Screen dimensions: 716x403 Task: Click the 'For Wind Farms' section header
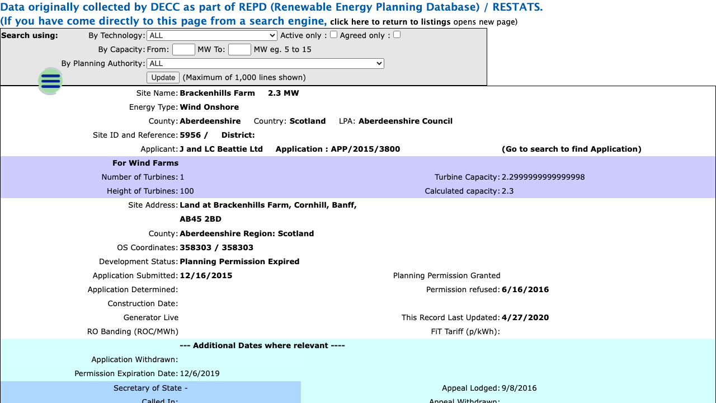(145, 163)
